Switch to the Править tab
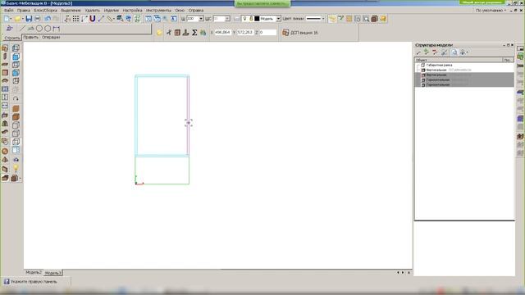This screenshot has height=295, width=525. click(x=31, y=37)
